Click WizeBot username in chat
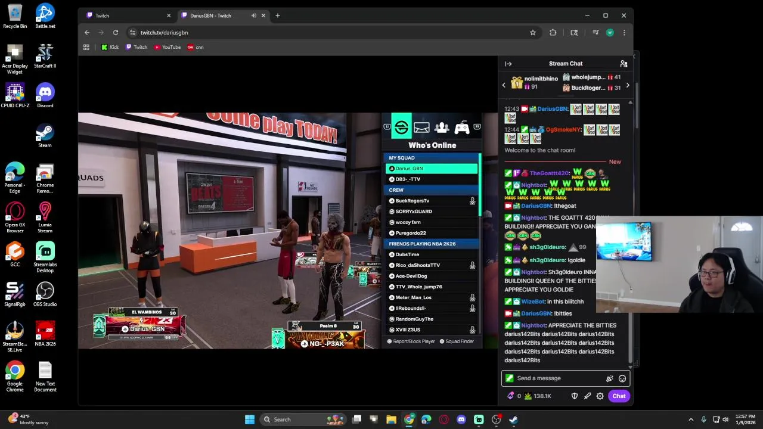The image size is (763, 429). pos(533,301)
